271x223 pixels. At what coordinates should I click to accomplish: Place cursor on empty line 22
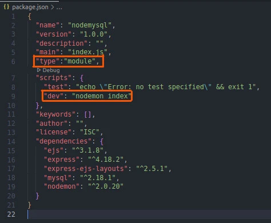pos(149,214)
